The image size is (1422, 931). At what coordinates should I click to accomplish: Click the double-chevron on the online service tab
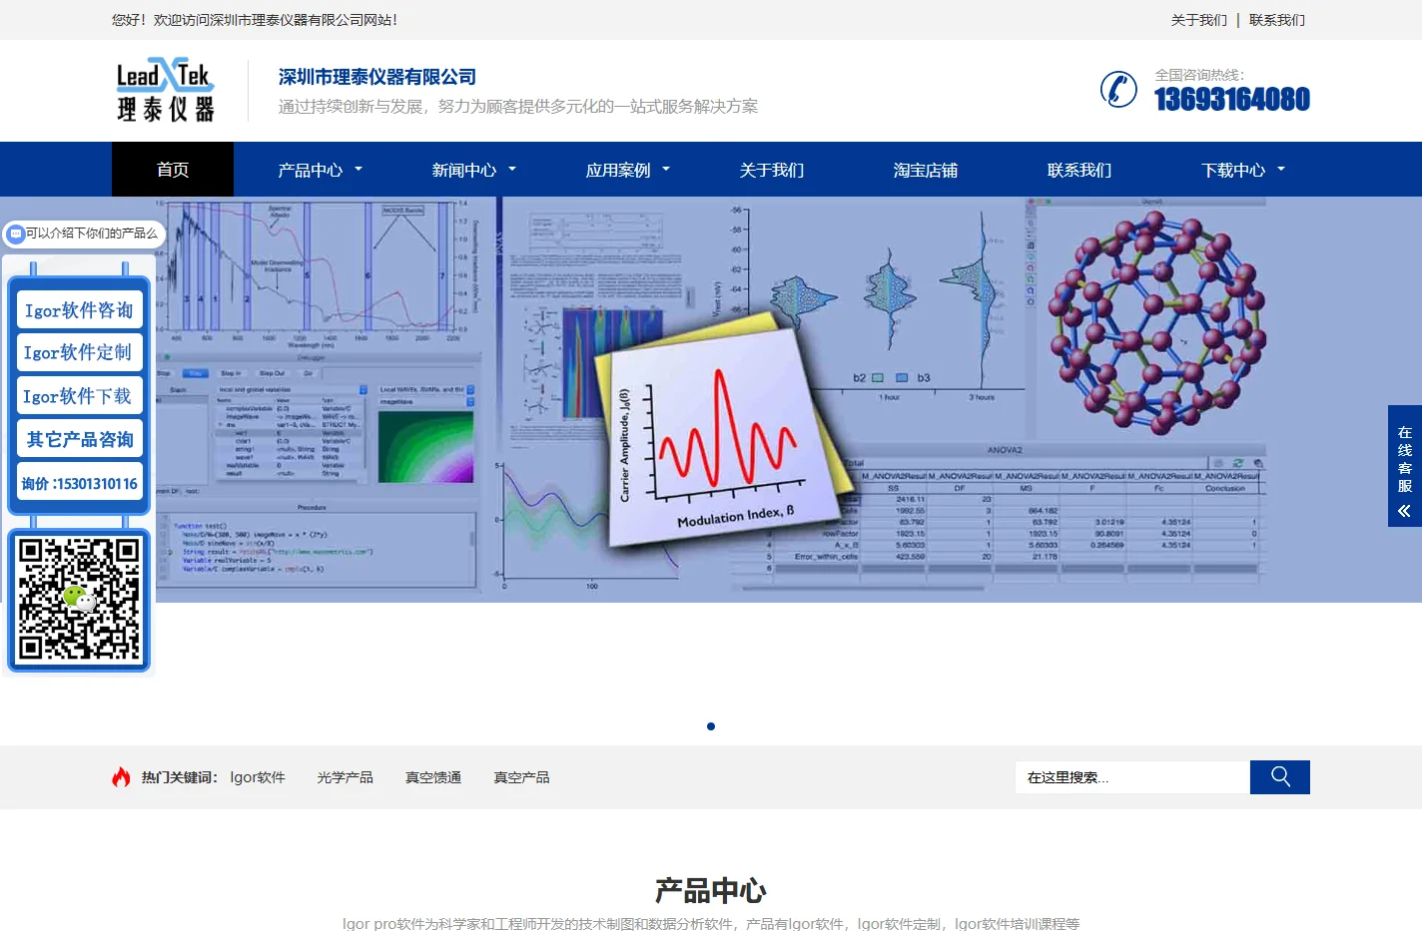tap(1404, 511)
